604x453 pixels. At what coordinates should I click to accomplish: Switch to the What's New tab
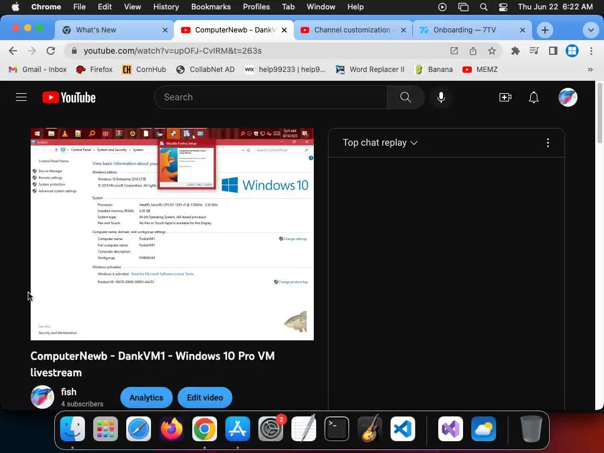114,30
